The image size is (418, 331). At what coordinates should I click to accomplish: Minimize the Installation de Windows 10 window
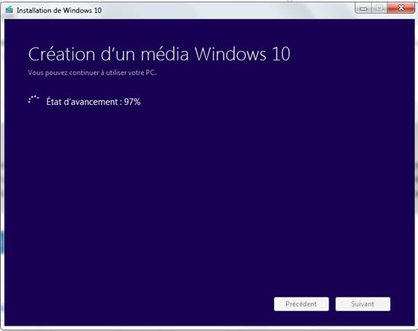(363, 9)
